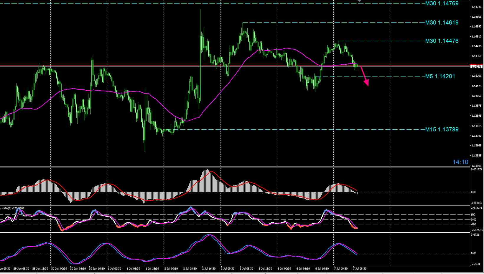Select the M30 1.14619 level label
This screenshot has width=484, height=274.
pos(442,22)
